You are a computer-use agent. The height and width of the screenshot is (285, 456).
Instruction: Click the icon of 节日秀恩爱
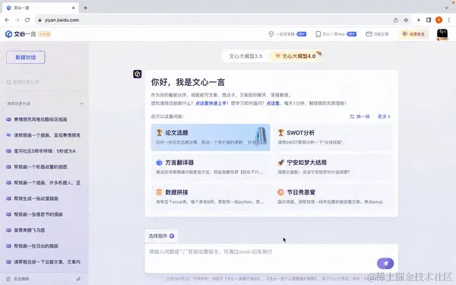coord(280,192)
